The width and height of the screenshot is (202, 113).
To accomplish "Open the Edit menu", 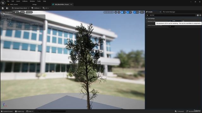I will pyautogui.click(x=13, y=1).
